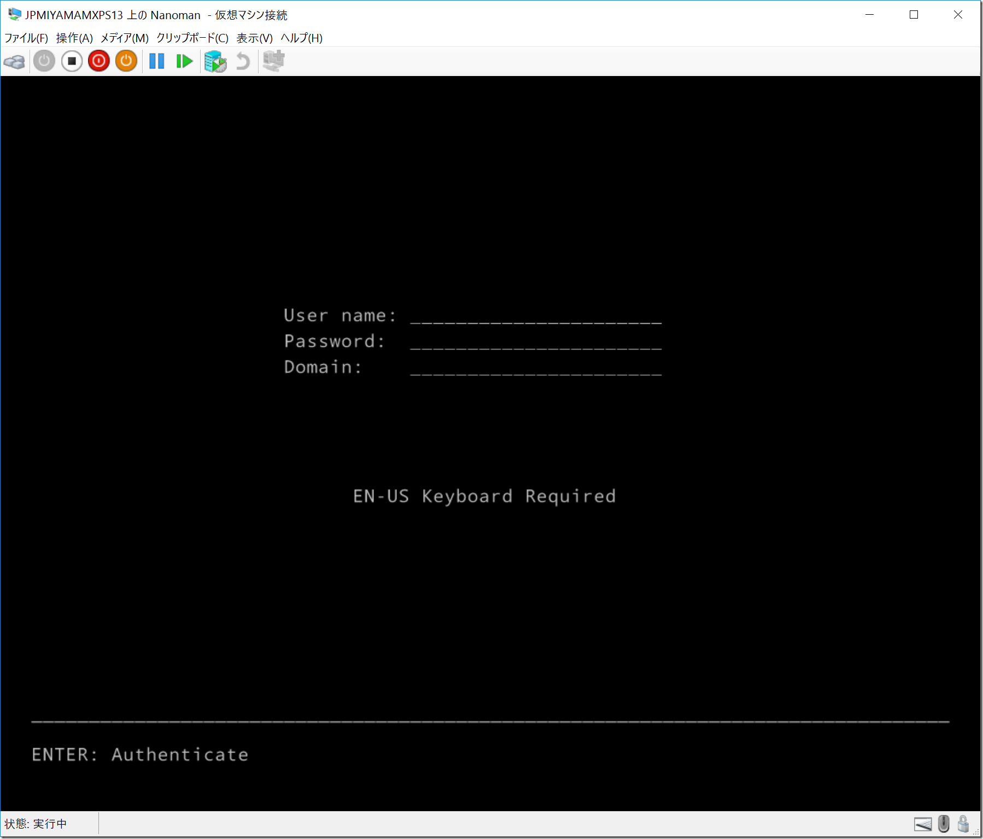Focus the User name input line
The width and height of the screenshot is (983, 839).
click(x=536, y=317)
